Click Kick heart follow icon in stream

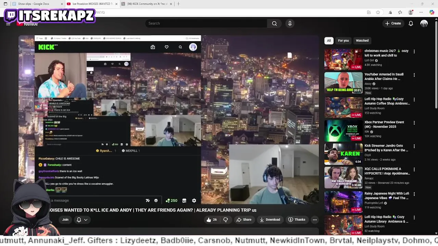tap(167, 47)
